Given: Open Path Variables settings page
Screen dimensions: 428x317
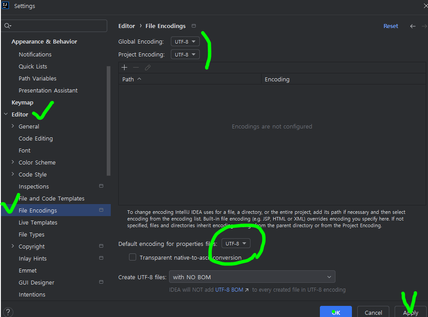Looking at the screenshot, I should [x=37, y=78].
